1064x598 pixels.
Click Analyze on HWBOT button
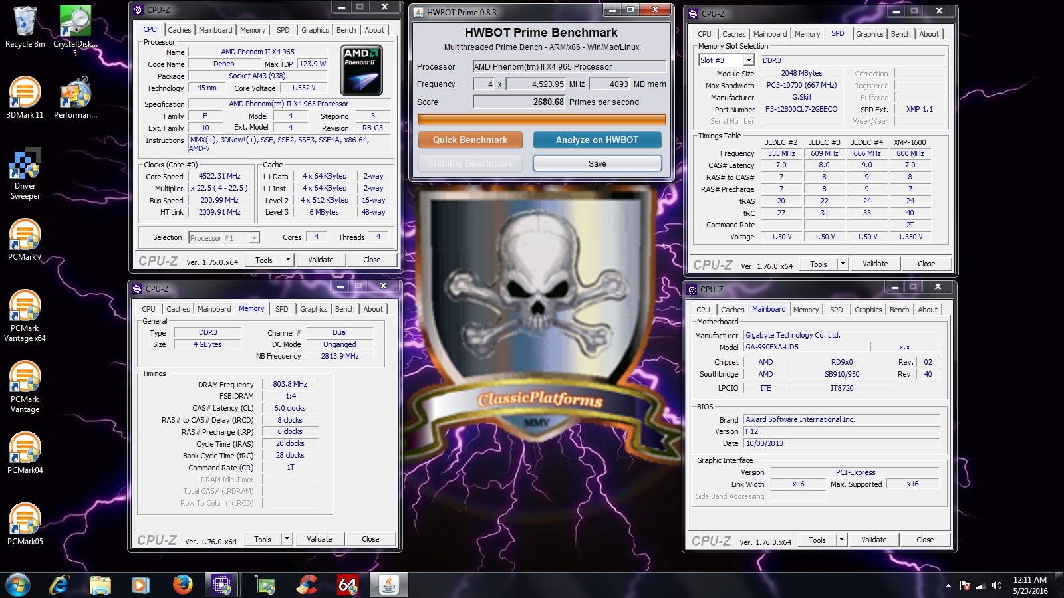pos(597,140)
